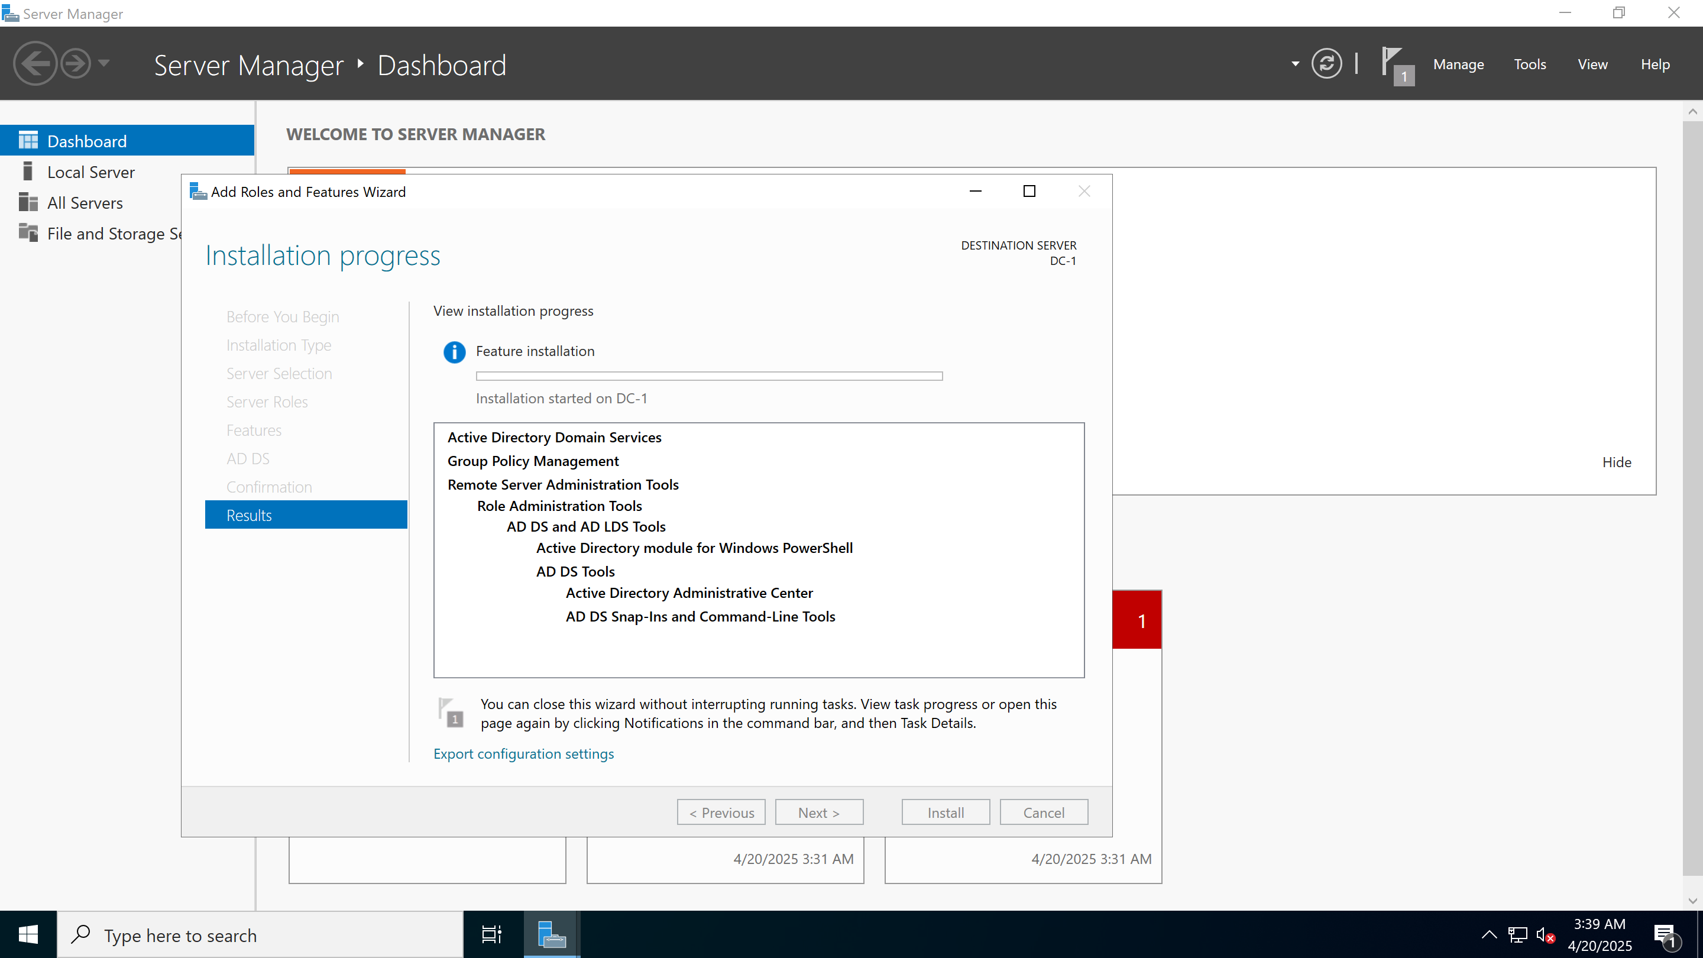Viewport: 1703px width, 958px height.
Task: Click the Next button in wizard
Action: tap(818, 812)
